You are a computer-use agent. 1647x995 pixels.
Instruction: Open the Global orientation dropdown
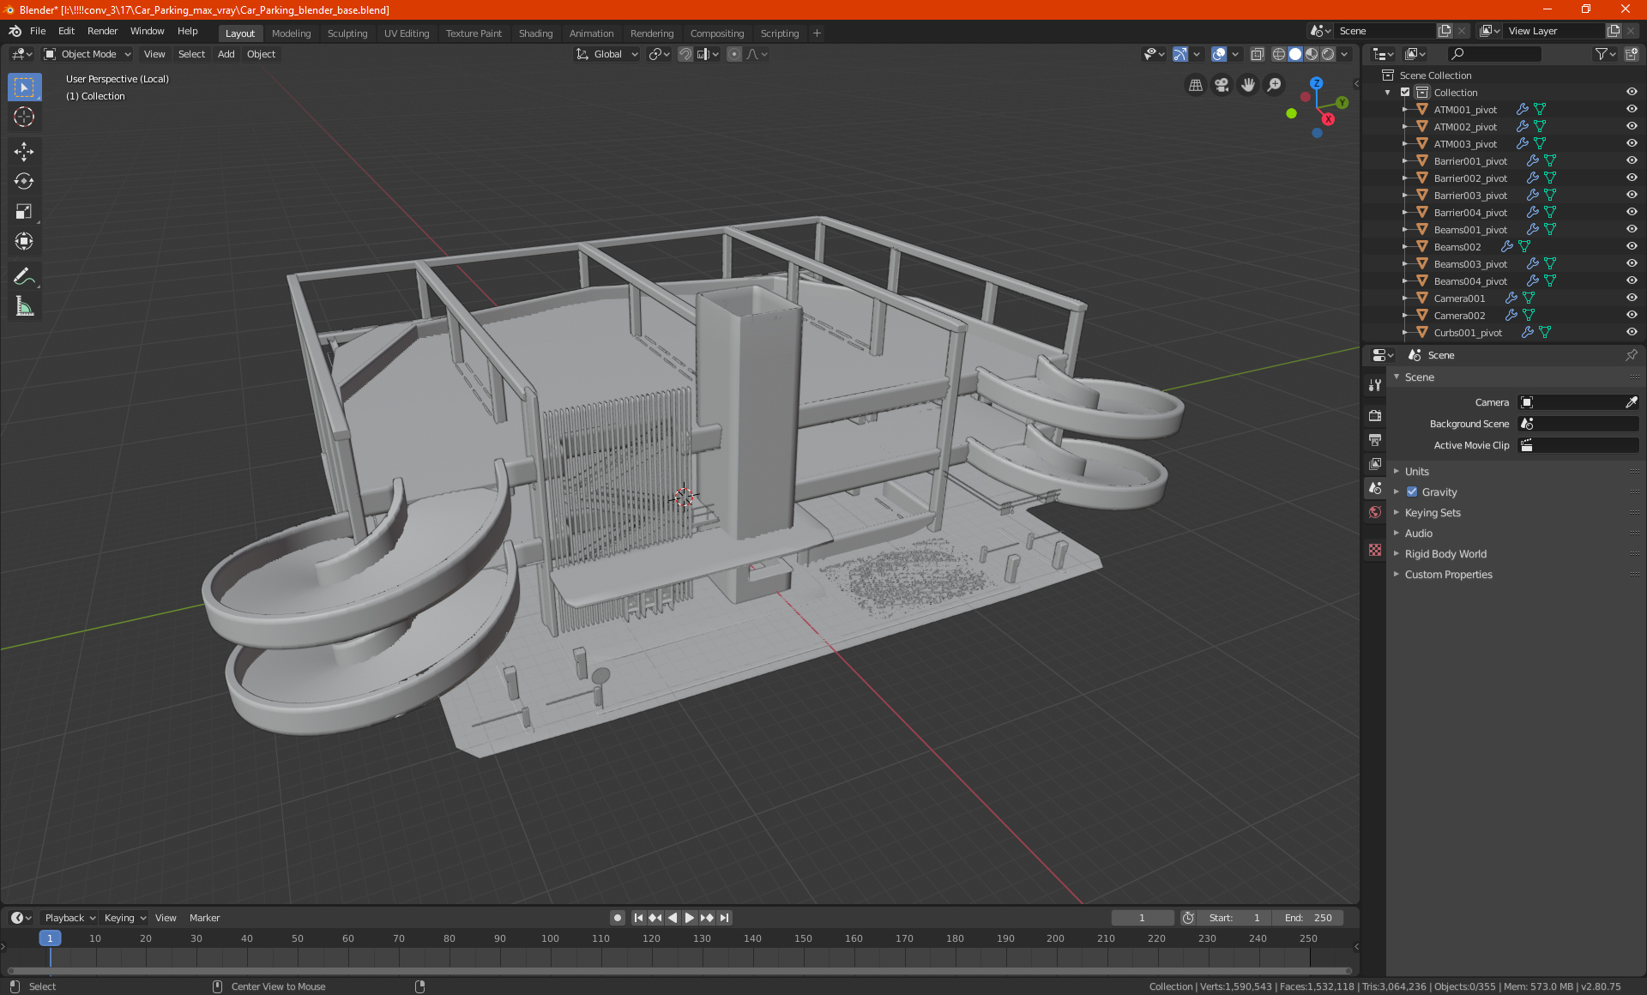[606, 54]
